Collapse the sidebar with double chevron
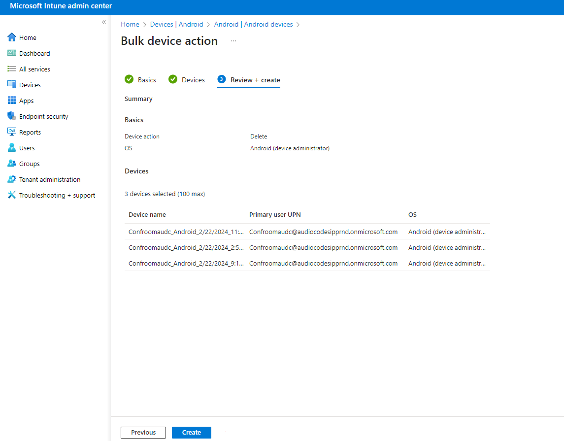The height and width of the screenshot is (441, 564). (104, 22)
